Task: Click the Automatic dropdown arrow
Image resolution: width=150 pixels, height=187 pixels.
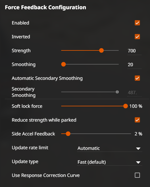Action: coord(138,149)
